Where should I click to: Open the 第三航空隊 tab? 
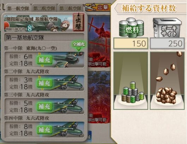pos(70,8)
